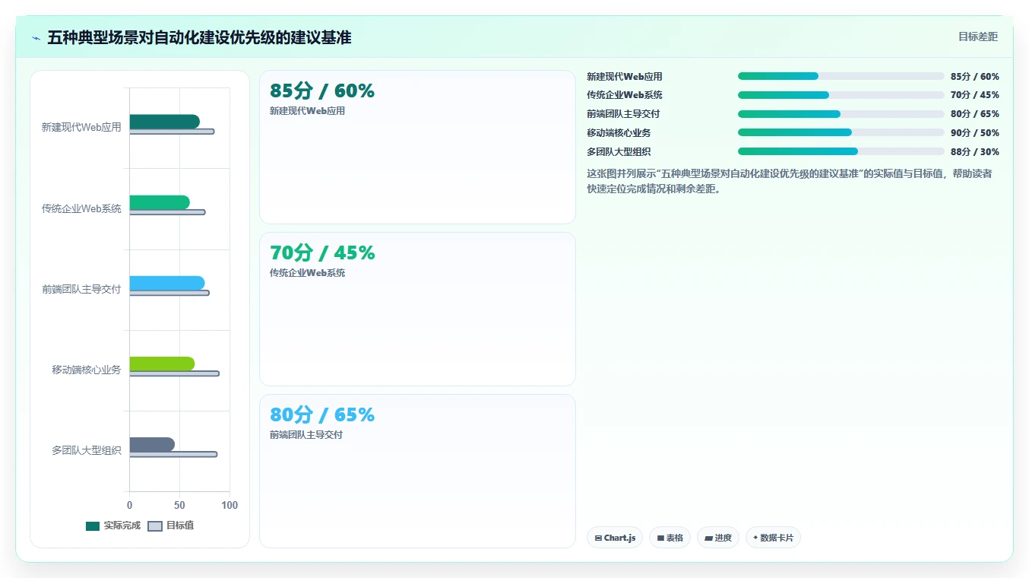Click the chart axis label 前端团队主导交付

coord(81,289)
